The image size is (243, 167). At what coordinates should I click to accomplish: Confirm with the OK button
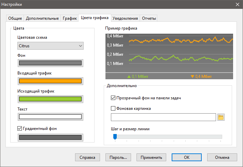click(186, 157)
